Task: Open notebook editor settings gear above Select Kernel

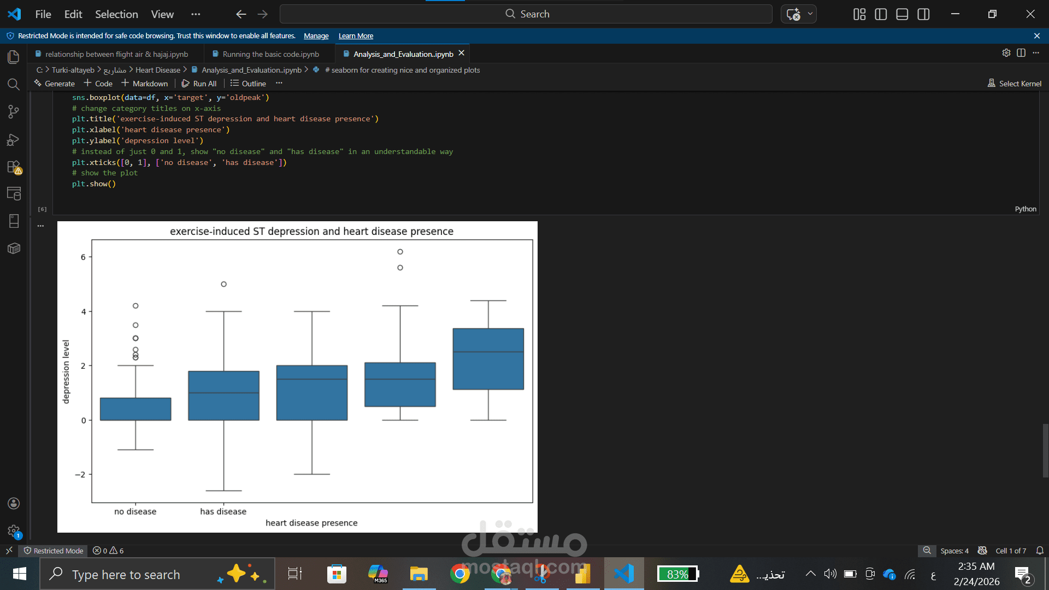Action: 1006,53
